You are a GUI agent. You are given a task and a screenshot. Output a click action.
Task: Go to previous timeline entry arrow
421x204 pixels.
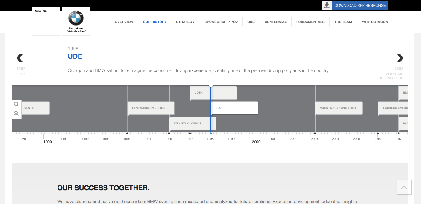click(x=19, y=58)
